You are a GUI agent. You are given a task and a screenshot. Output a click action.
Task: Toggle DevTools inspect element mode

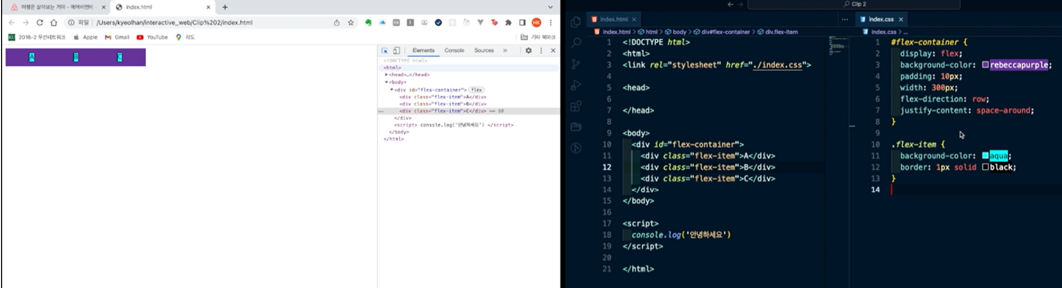(385, 50)
